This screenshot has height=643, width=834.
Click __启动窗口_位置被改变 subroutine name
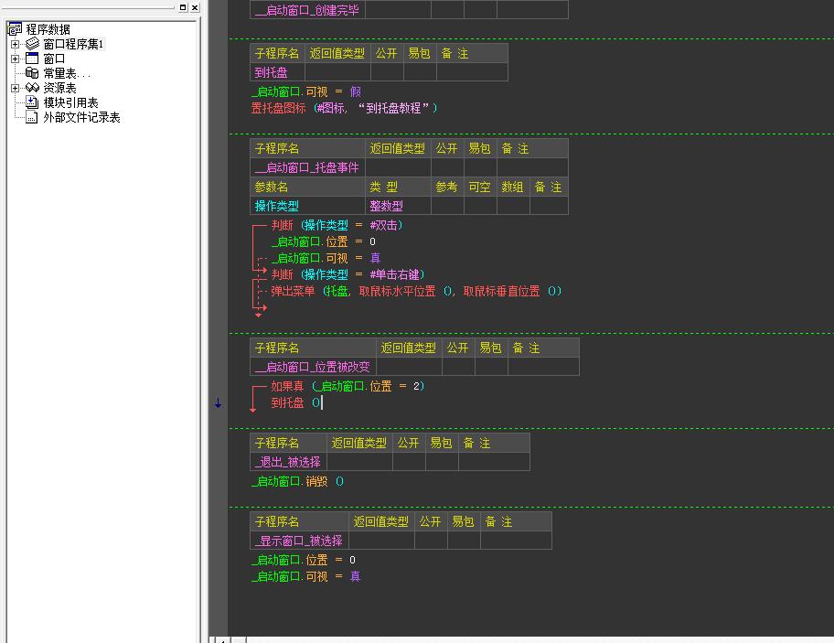(x=313, y=367)
